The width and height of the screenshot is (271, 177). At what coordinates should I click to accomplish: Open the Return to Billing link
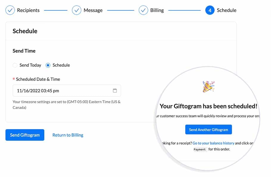click(x=68, y=135)
